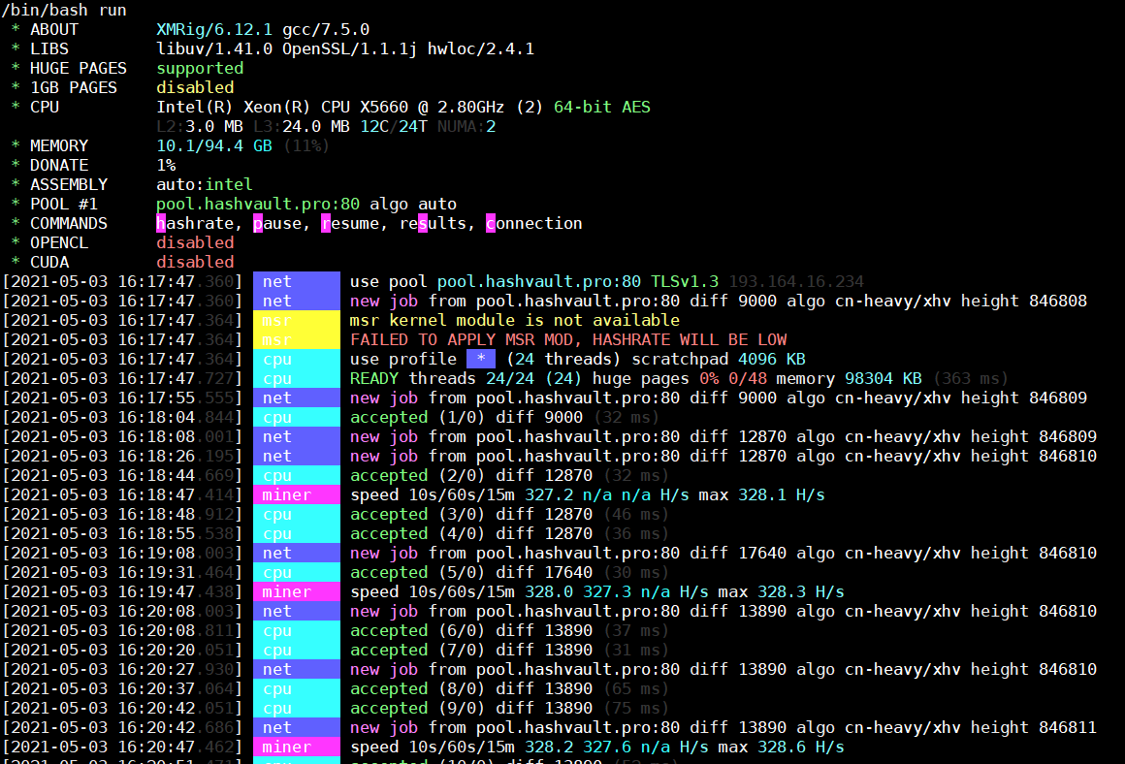Click the CUDA "disabled" status

[x=195, y=262]
